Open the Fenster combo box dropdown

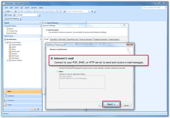coord(38,15)
